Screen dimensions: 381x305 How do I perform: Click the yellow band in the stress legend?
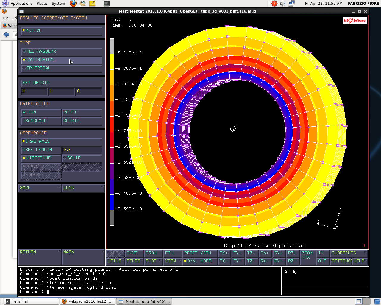112,62
